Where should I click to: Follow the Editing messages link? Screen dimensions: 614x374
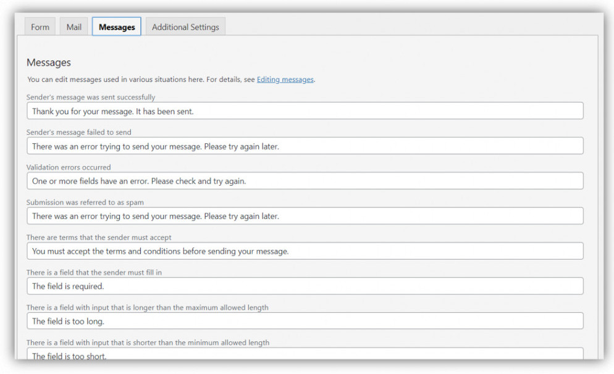coord(285,80)
